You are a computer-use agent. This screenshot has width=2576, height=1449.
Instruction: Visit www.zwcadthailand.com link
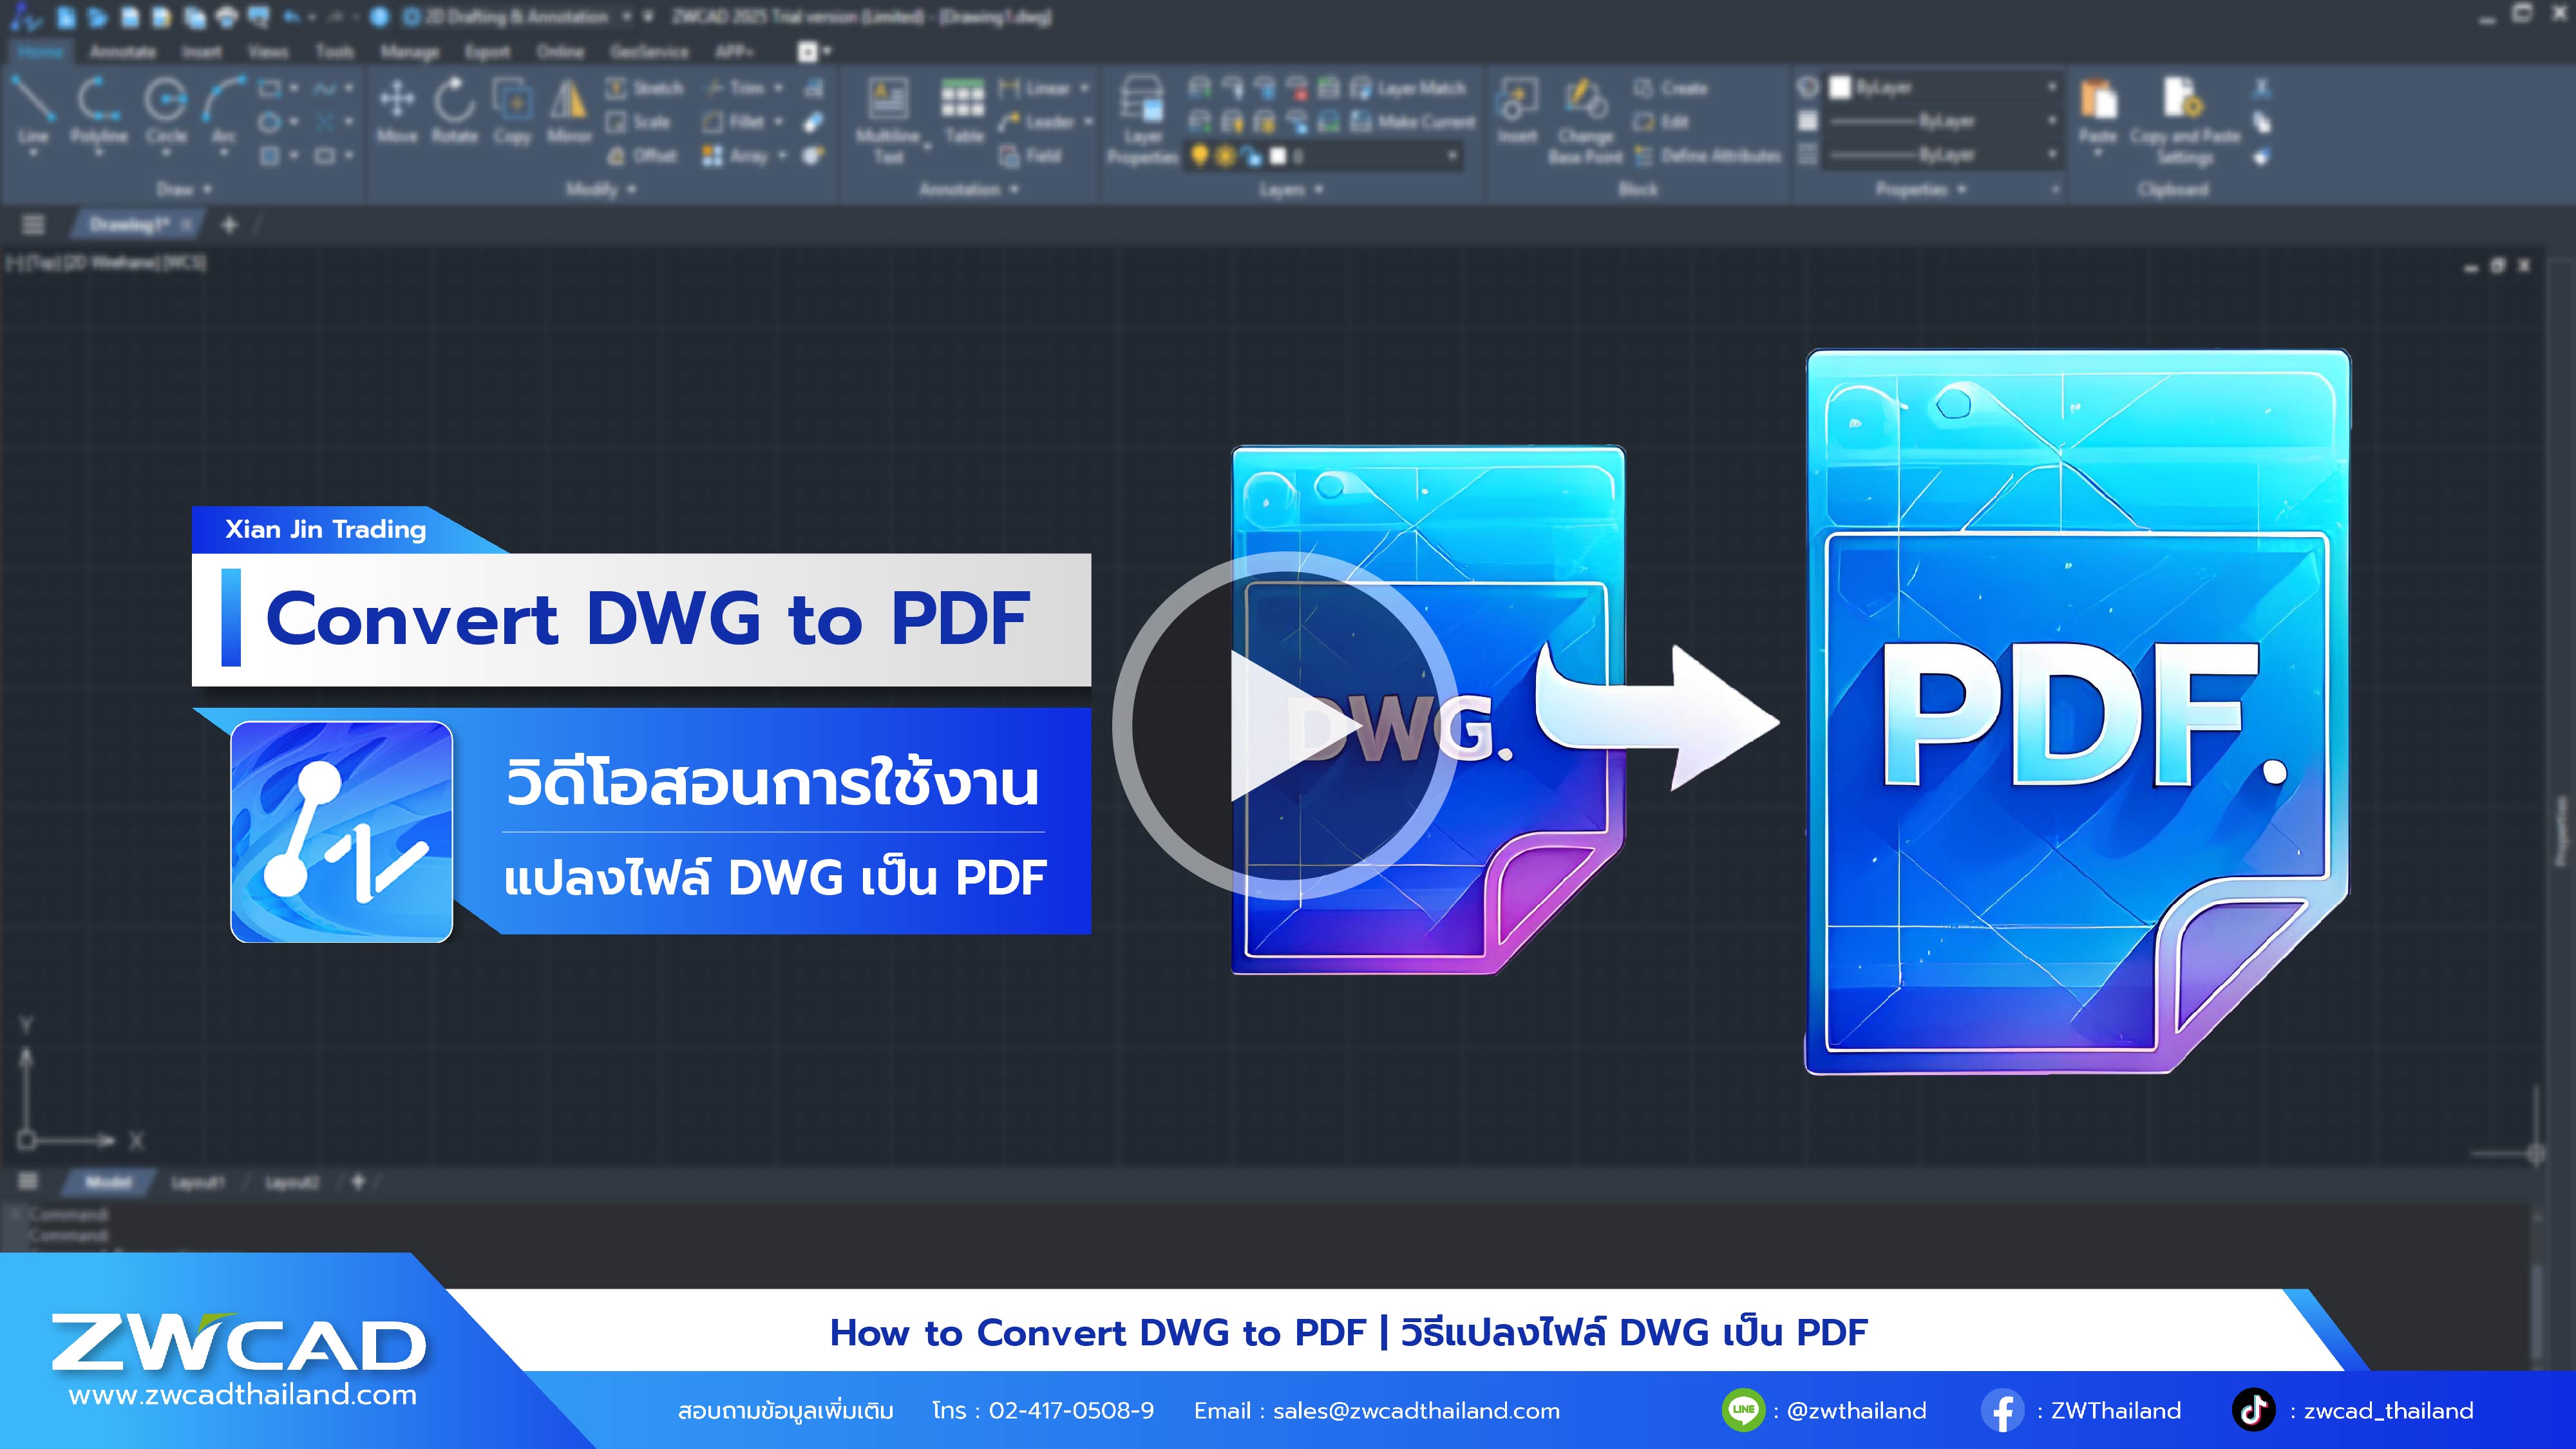(242, 1395)
